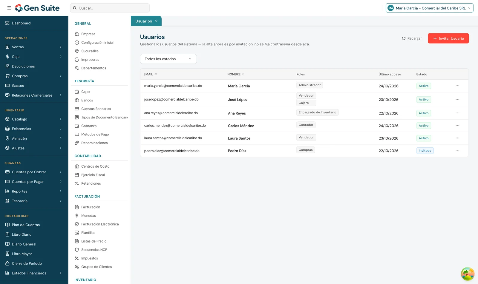Open Empresa in the General menu
The height and width of the screenshot is (284, 478).
tap(88, 34)
